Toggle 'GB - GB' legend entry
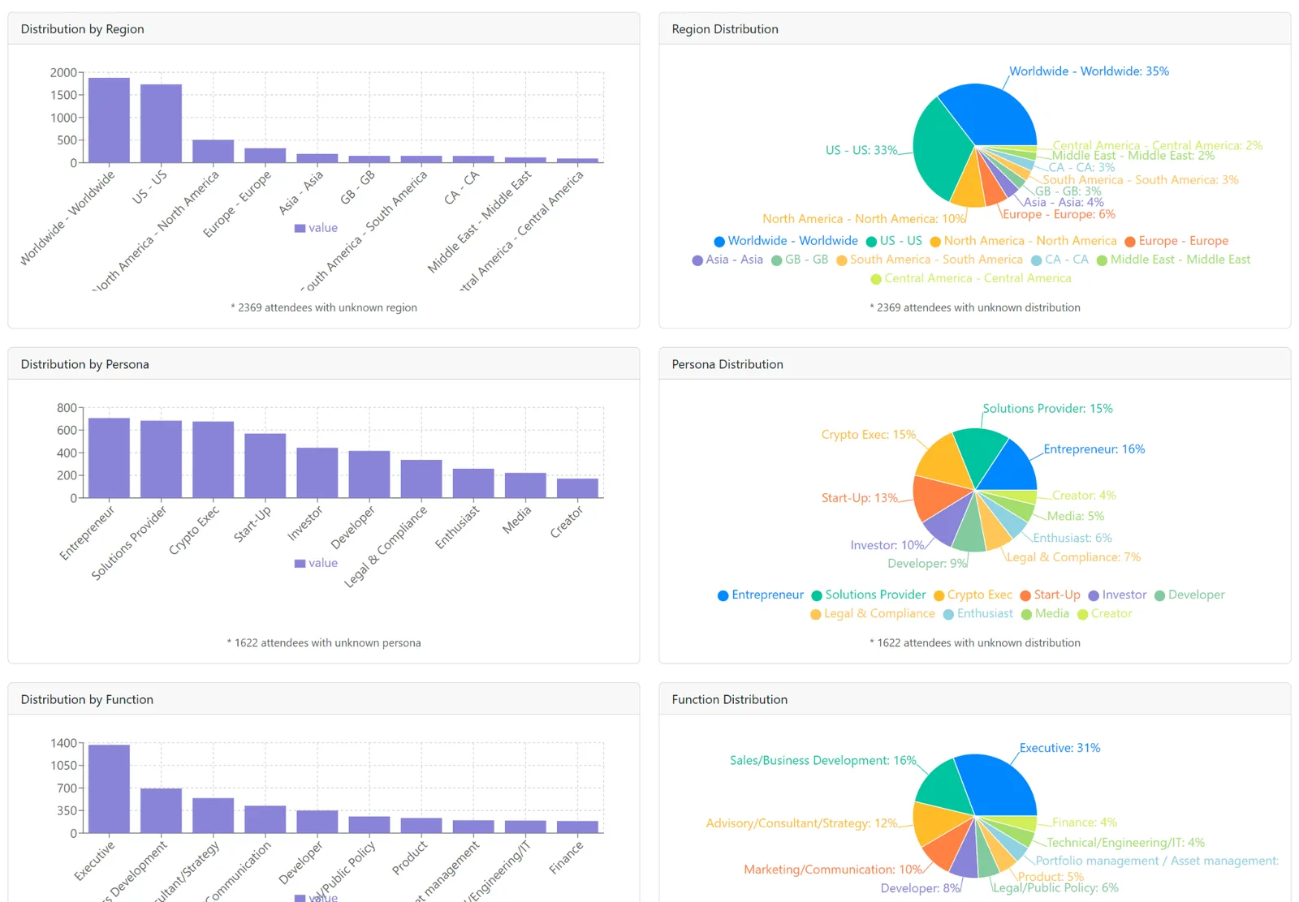The image size is (1299, 902). click(x=800, y=260)
